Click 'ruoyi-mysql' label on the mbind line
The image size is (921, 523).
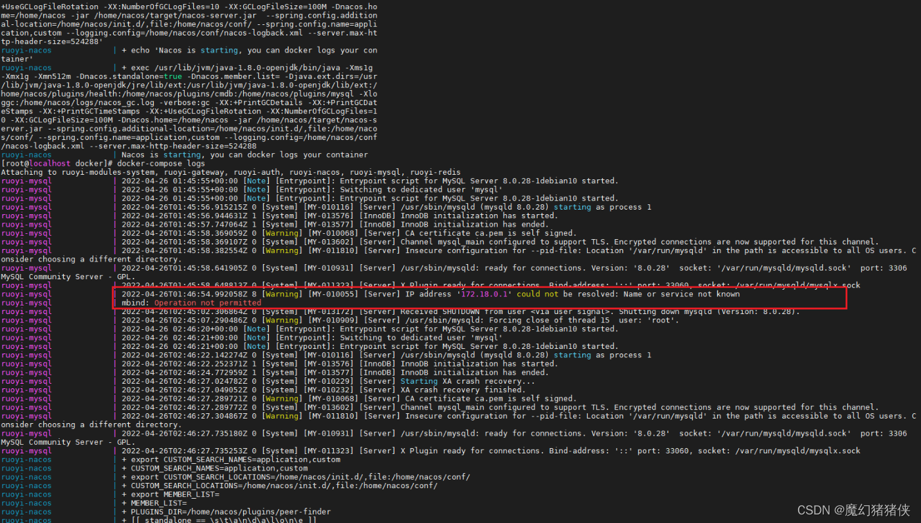click(x=26, y=303)
